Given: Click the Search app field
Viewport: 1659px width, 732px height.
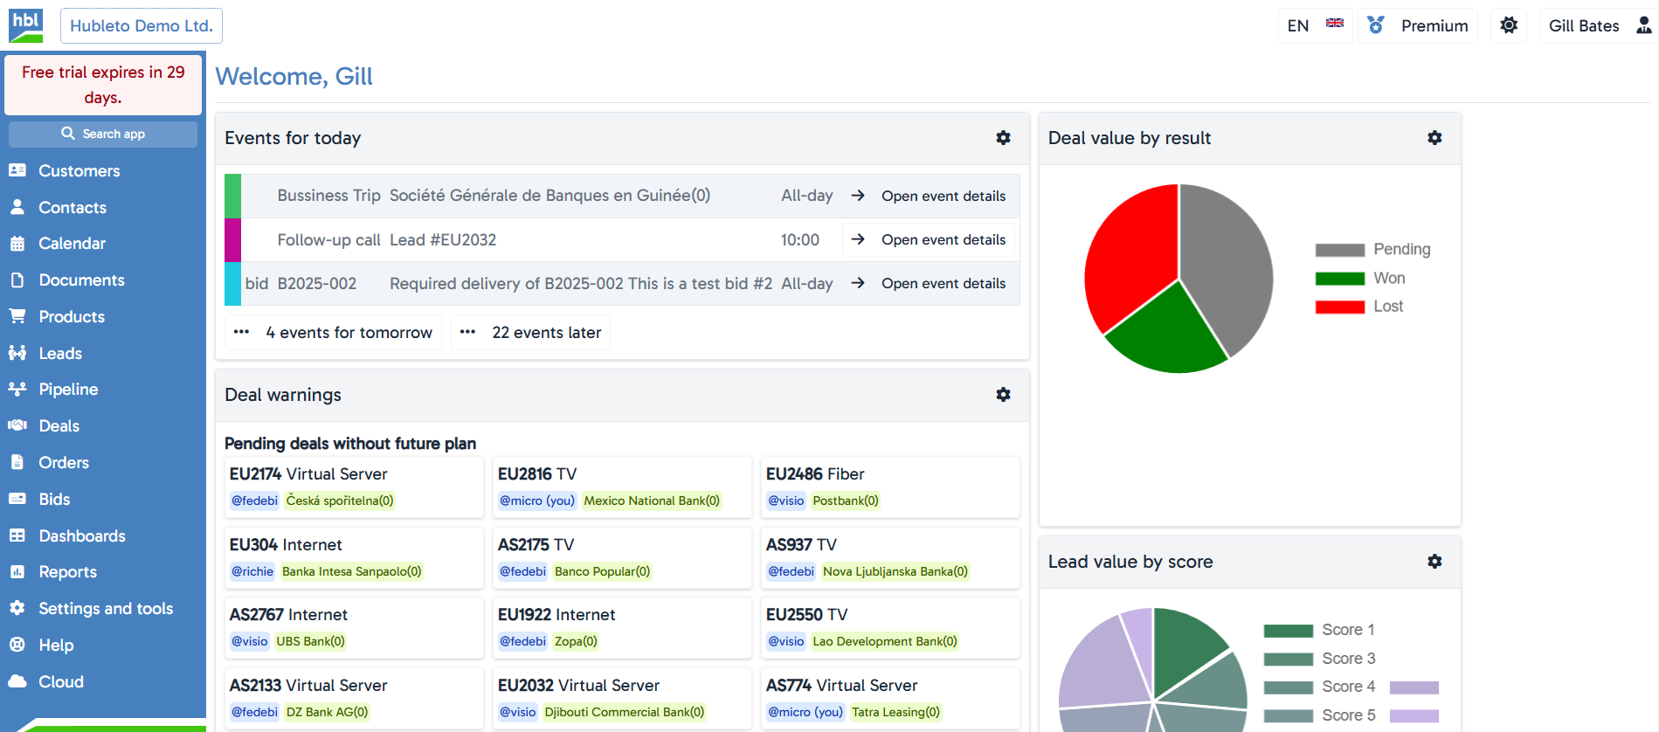Looking at the screenshot, I should [103, 135].
